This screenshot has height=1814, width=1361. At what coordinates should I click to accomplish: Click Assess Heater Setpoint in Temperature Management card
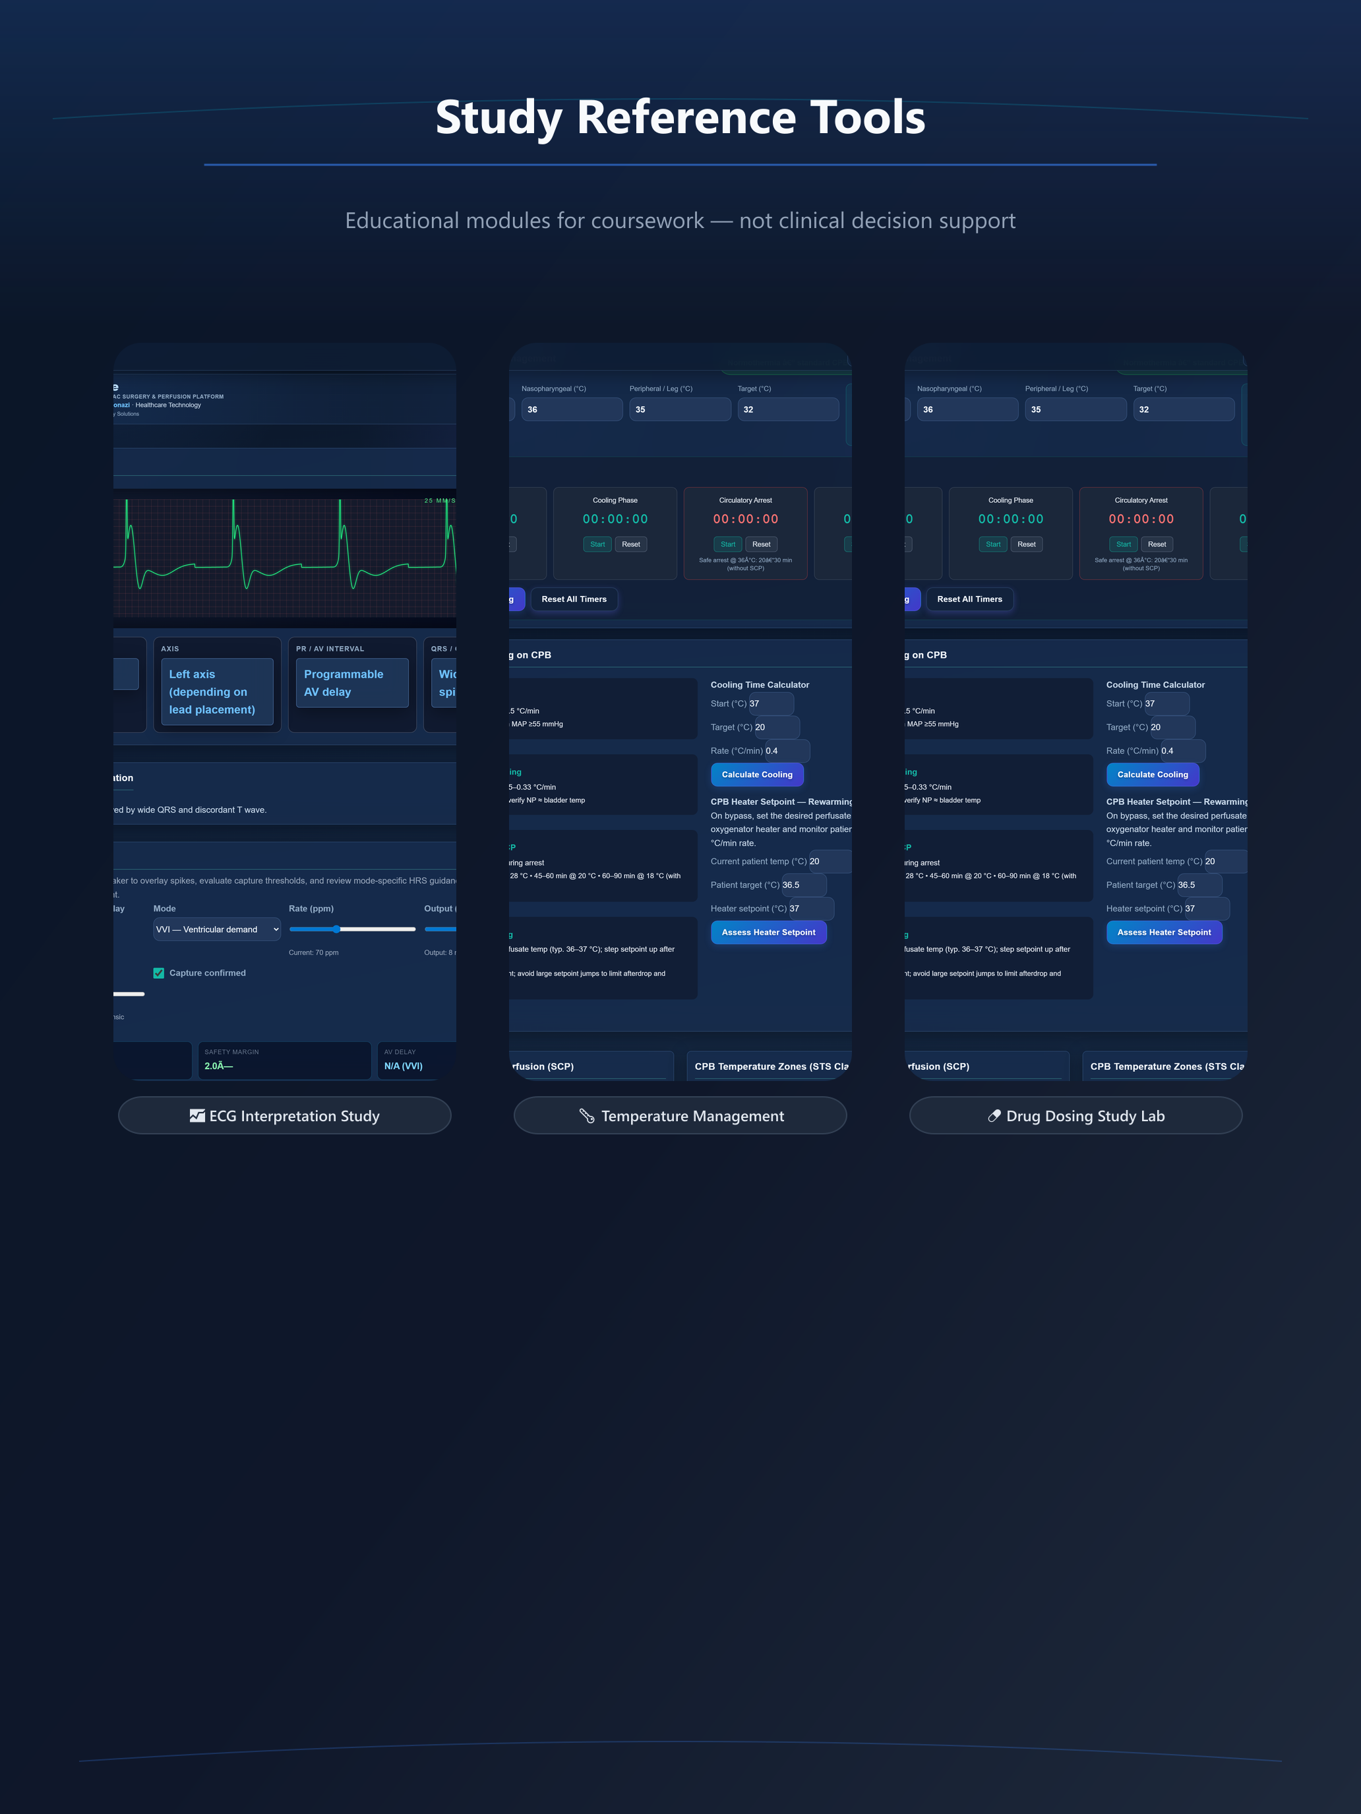tap(769, 933)
